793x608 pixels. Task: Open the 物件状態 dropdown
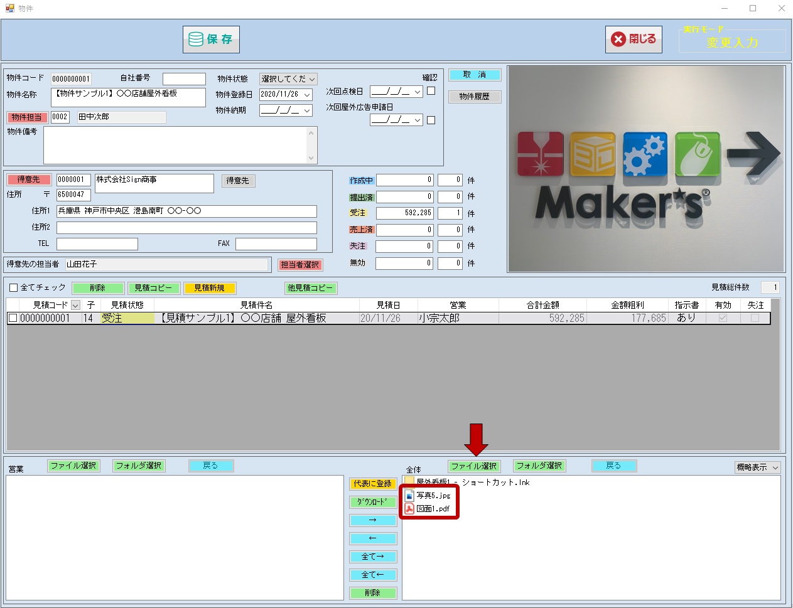coord(312,79)
